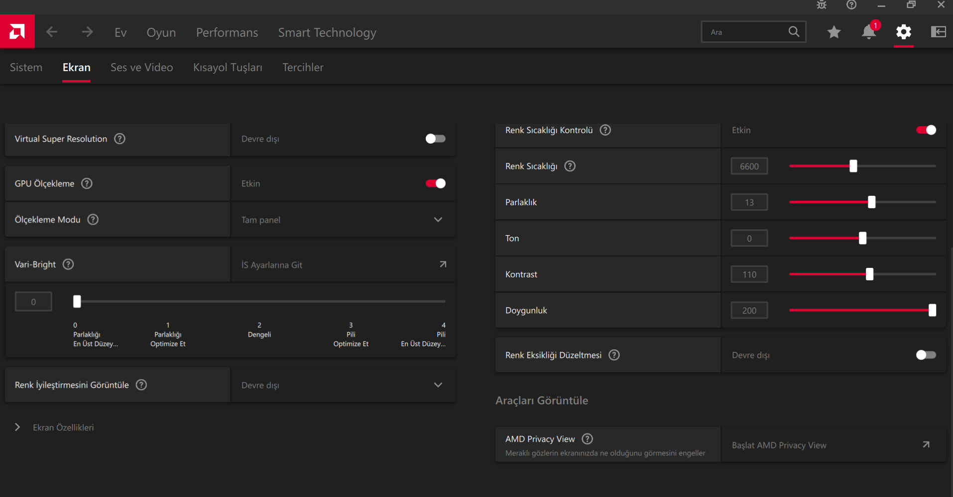Screen dimensions: 953x497
Task: Open Renk İyileştirmesini Görüntüle dropdown
Action: pos(343,385)
